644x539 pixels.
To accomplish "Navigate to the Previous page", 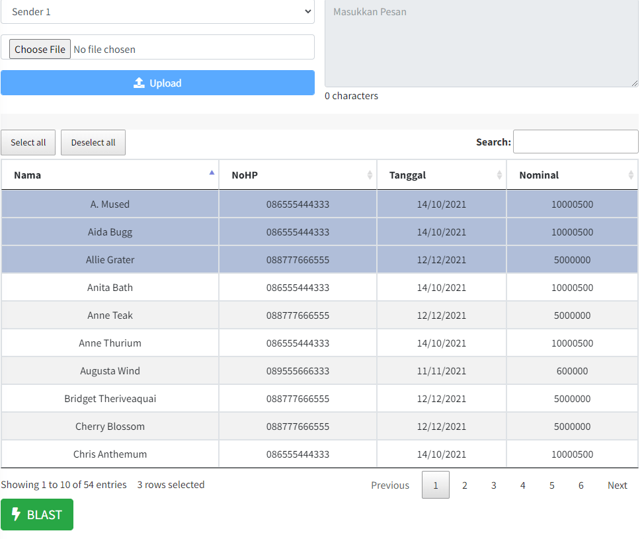I will coord(389,485).
